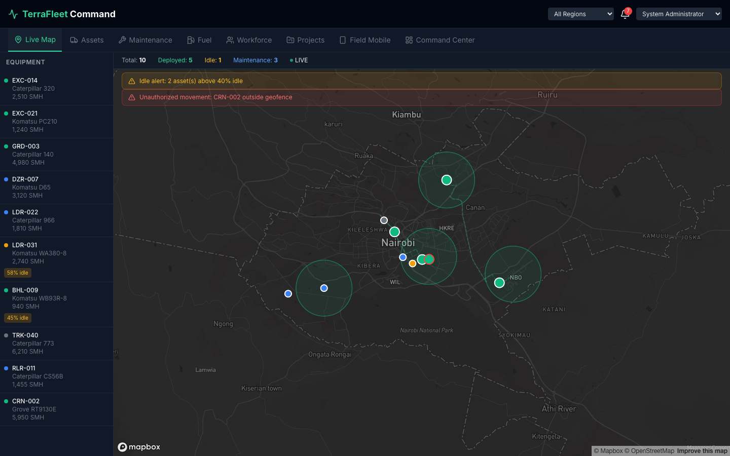Viewport: 730px width, 456px height.
Task: Click the TerraFleet pulse logo icon
Action: click(x=13, y=14)
